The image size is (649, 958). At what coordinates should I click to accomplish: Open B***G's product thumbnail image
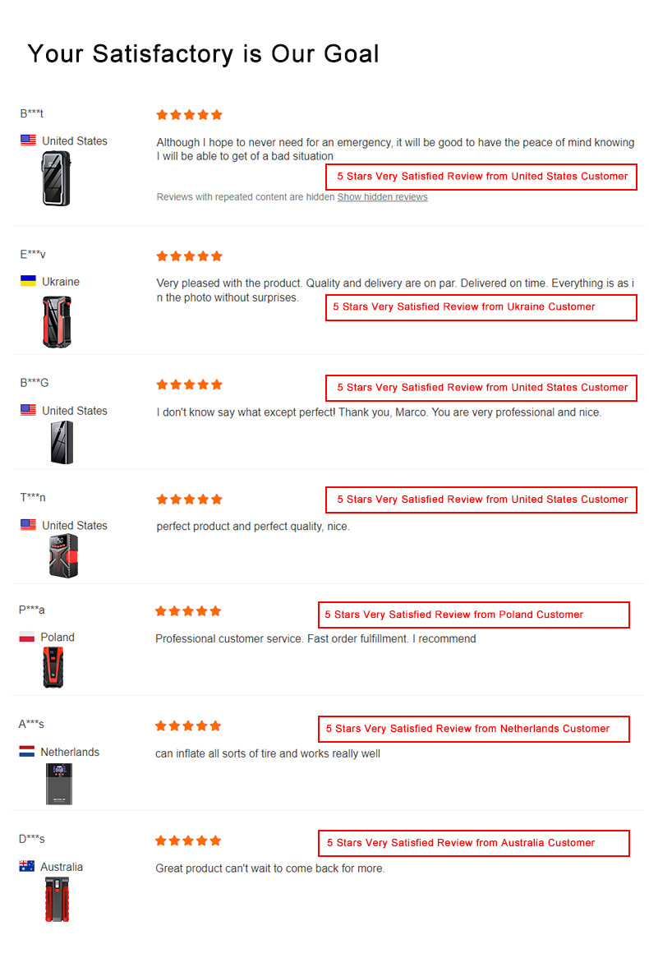click(62, 442)
